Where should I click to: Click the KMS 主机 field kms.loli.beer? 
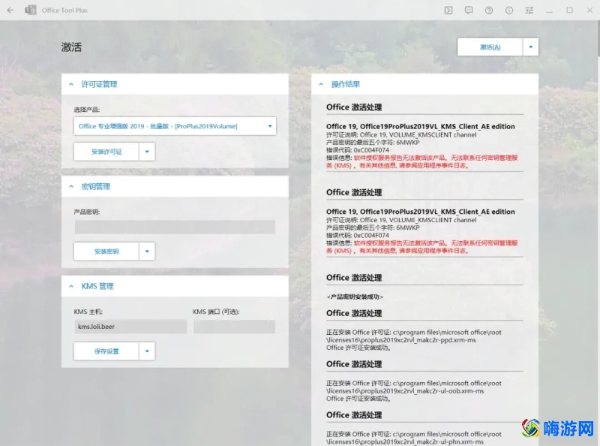(x=130, y=327)
